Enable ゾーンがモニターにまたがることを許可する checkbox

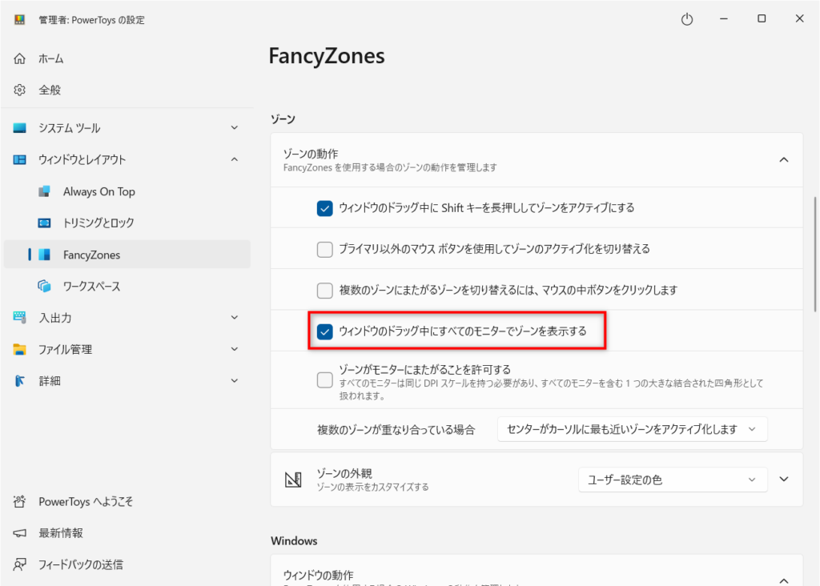[325, 379]
